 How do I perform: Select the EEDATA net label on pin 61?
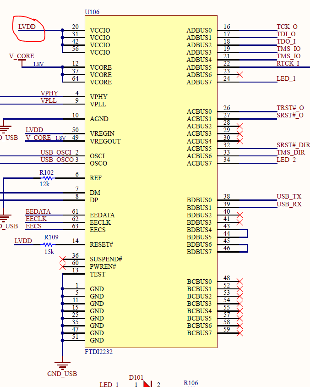tap(38, 211)
